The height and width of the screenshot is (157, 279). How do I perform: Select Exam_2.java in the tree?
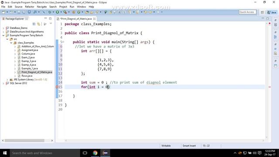point(28,58)
